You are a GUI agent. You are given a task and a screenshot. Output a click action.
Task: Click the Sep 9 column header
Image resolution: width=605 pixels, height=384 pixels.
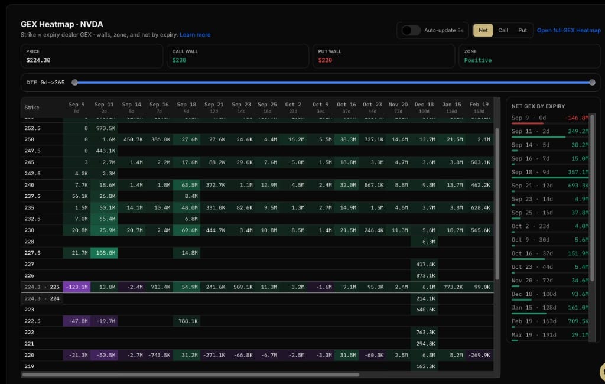pyautogui.click(x=76, y=108)
